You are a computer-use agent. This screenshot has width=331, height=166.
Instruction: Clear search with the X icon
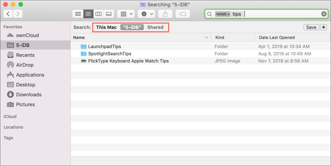click(324, 14)
